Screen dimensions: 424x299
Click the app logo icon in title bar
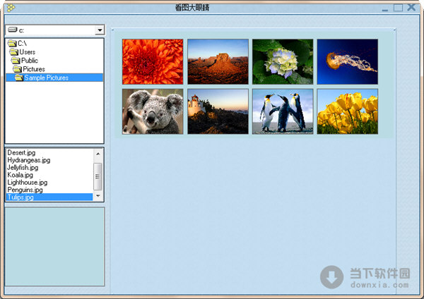pyautogui.click(x=11, y=8)
